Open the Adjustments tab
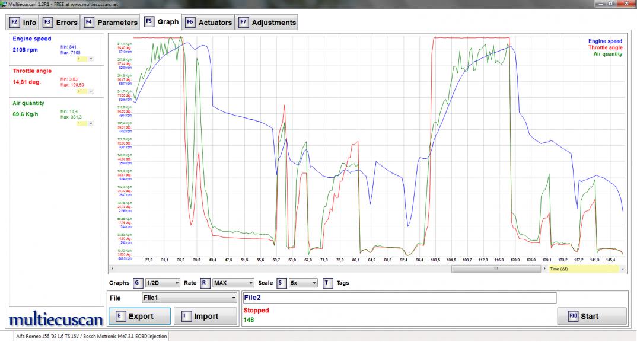Screen dimensions: 637x342 [x=267, y=23]
